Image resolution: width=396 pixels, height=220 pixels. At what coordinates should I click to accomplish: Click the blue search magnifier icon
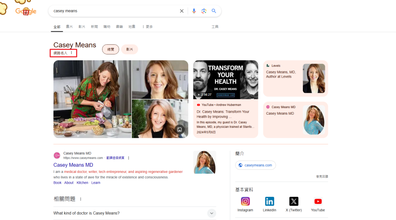click(x=214, y=11)
